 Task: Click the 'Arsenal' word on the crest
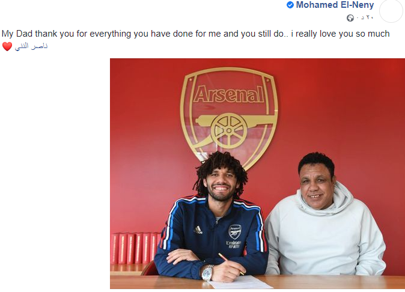pos(228,94)
